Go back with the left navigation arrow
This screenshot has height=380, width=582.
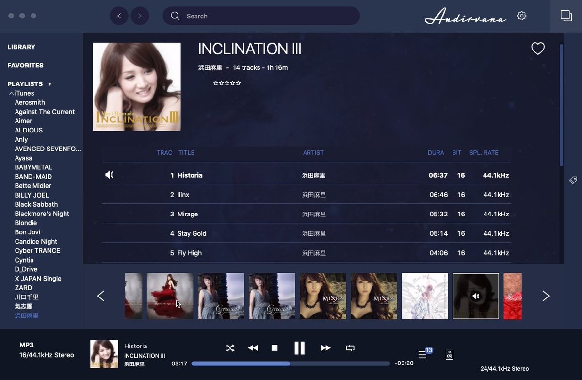[119, 16]
